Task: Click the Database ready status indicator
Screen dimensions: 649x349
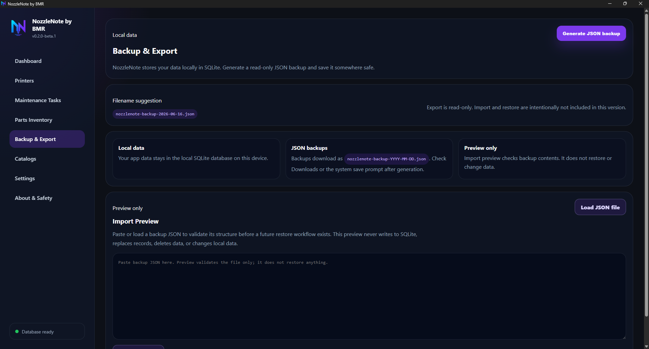Action: pos(47,331)
